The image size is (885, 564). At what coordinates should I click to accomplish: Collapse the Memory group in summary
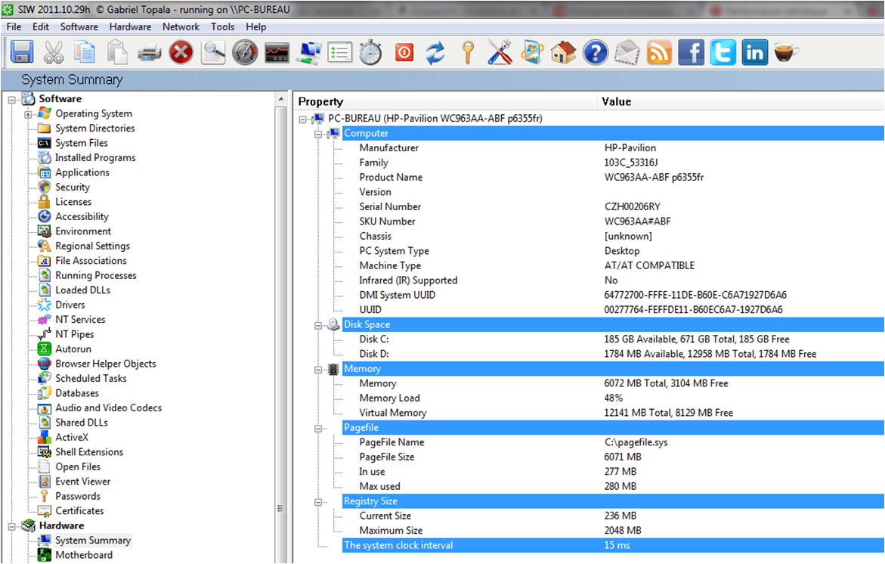coord(318,369)
